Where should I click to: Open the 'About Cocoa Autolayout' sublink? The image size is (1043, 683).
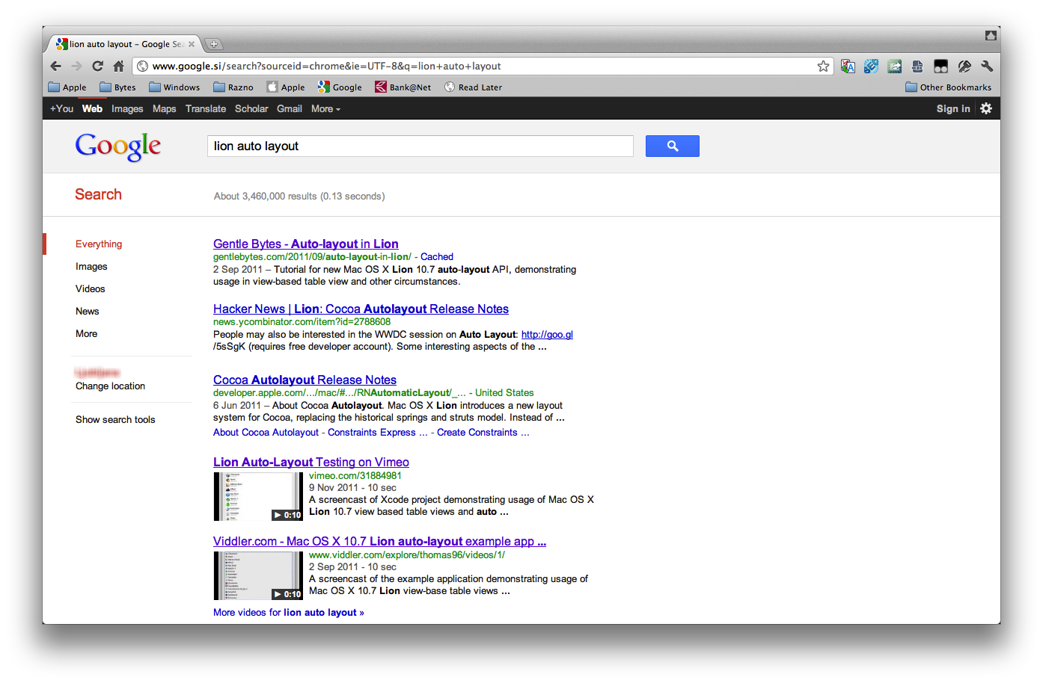[x=266, y=433]
